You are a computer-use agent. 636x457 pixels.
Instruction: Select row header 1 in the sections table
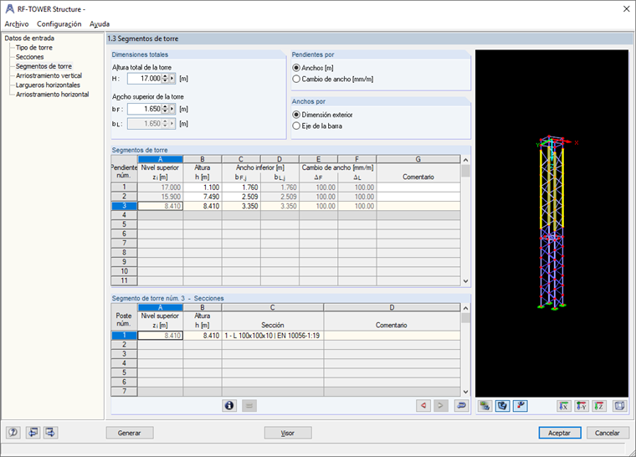tap(124, 336)
